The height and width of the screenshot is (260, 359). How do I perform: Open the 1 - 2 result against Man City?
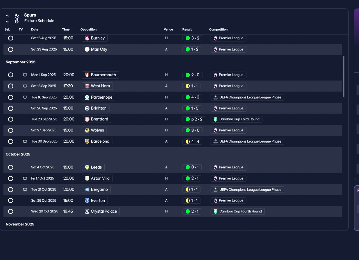(192, 49)
